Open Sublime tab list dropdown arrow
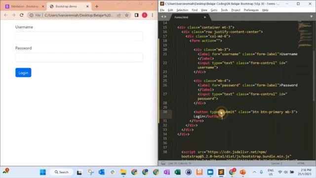Image resolution: width=316 pixels, height=178 pixels. (x=312, y=16)
